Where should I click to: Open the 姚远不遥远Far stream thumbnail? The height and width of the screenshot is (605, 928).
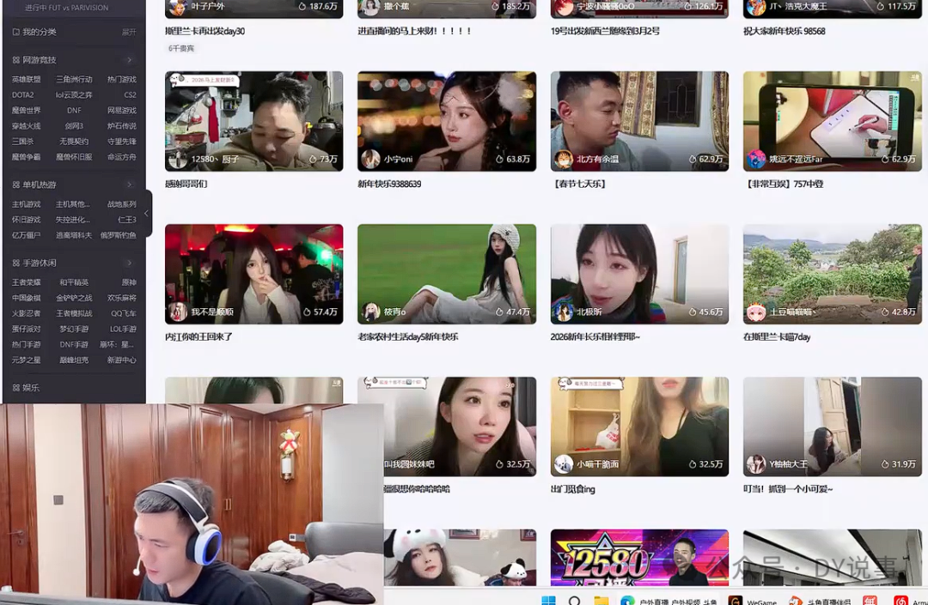coord(833,122)
